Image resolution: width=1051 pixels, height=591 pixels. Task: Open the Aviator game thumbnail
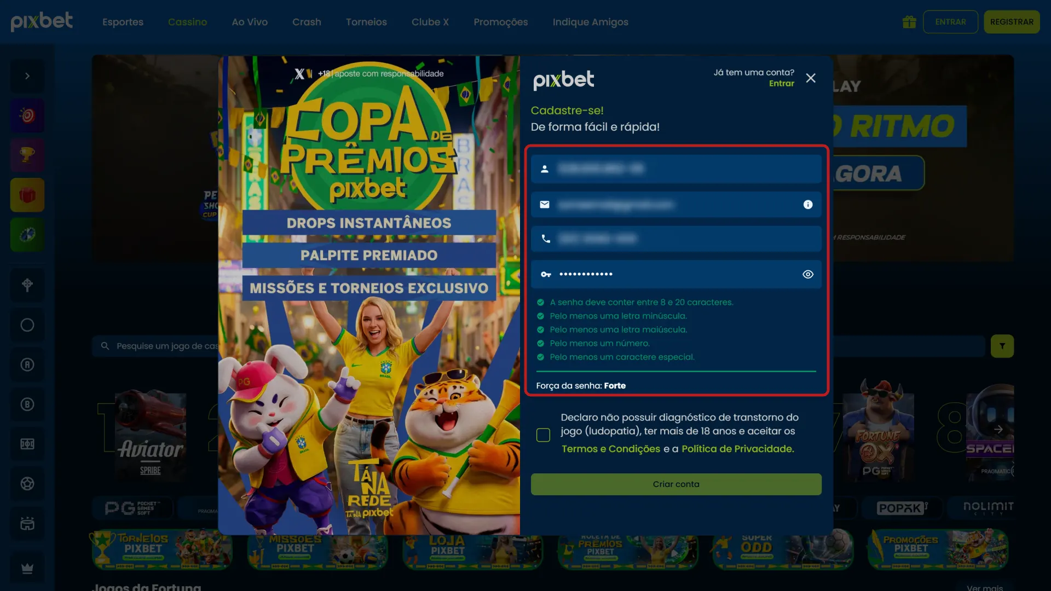(150, 435)
